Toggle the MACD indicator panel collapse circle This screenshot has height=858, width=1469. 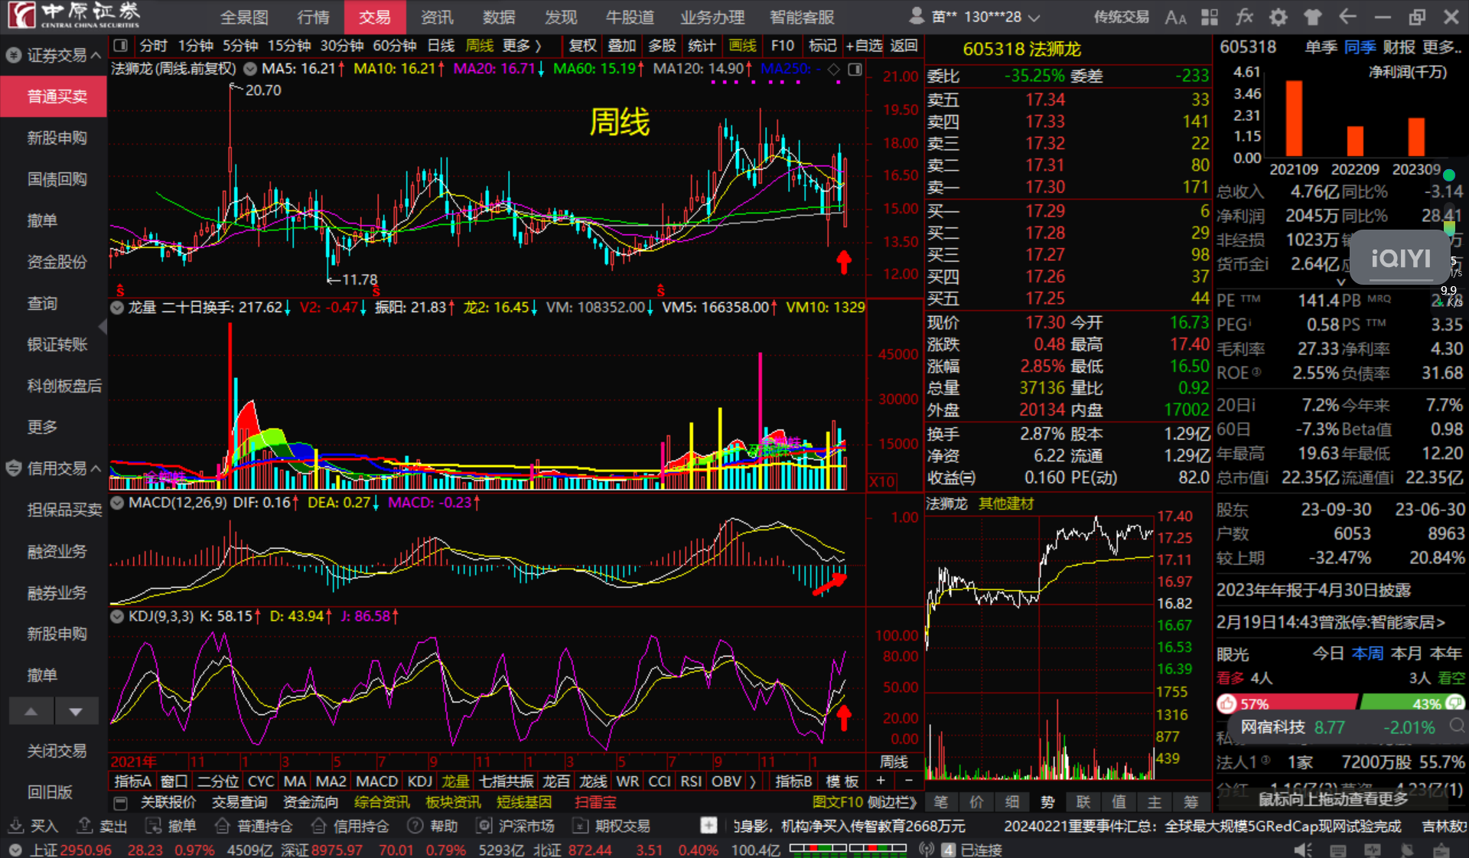point(117,503)
